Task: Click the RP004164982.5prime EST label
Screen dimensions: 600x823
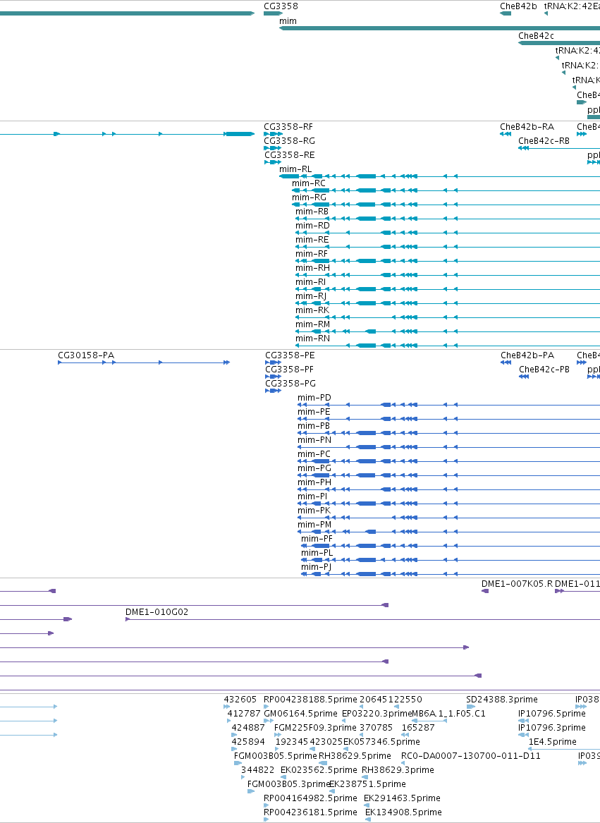Action: 310,800
